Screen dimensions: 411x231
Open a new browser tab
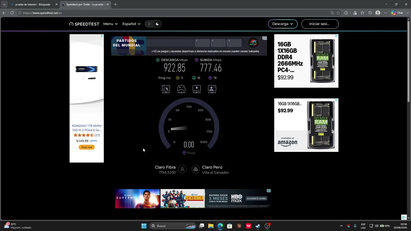pos(115,4)
